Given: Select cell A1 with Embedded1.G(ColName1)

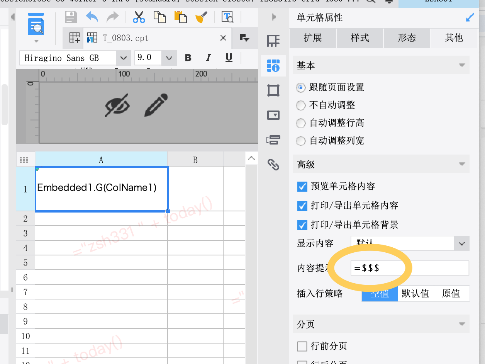Looking at the screenshot, I should pyautogui.click(x=102, y=189).
